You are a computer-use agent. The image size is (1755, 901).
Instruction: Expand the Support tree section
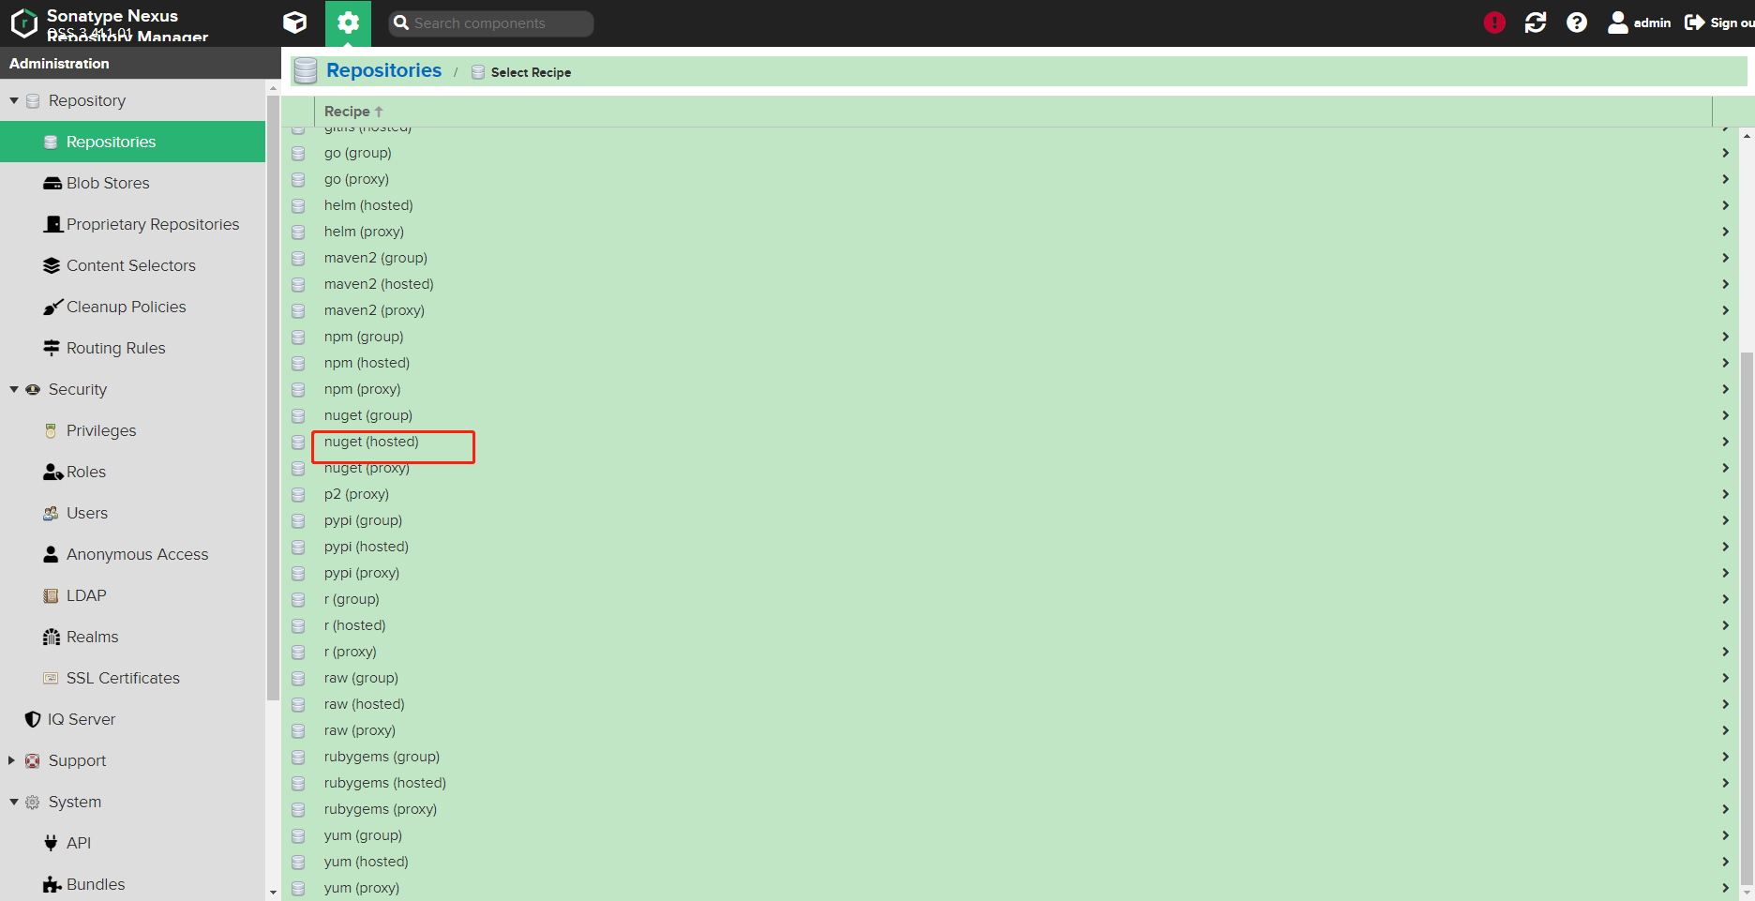point(12,760)
